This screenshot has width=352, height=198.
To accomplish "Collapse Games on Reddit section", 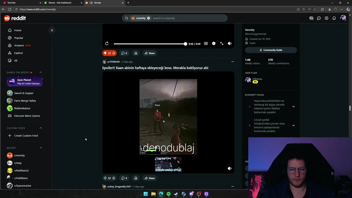I will click(x=41, y=72).
